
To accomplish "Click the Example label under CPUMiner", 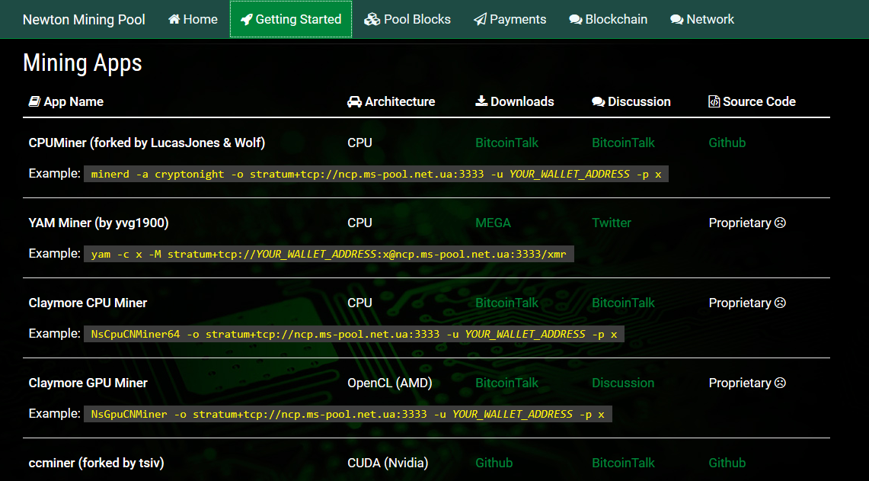I will (54, 174).
